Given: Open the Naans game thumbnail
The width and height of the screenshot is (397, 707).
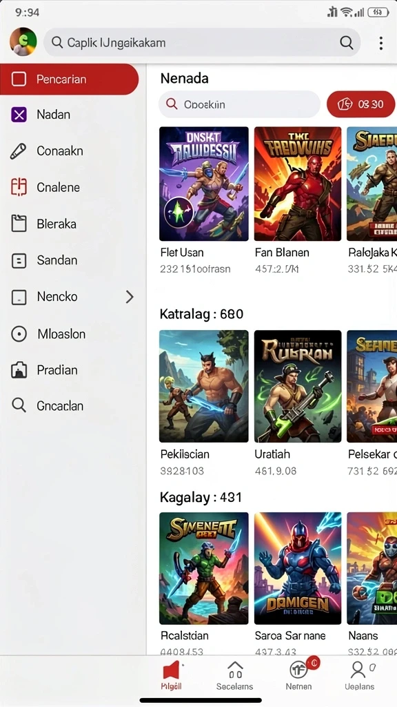Looking at the screenshot, I should [371, 568].
